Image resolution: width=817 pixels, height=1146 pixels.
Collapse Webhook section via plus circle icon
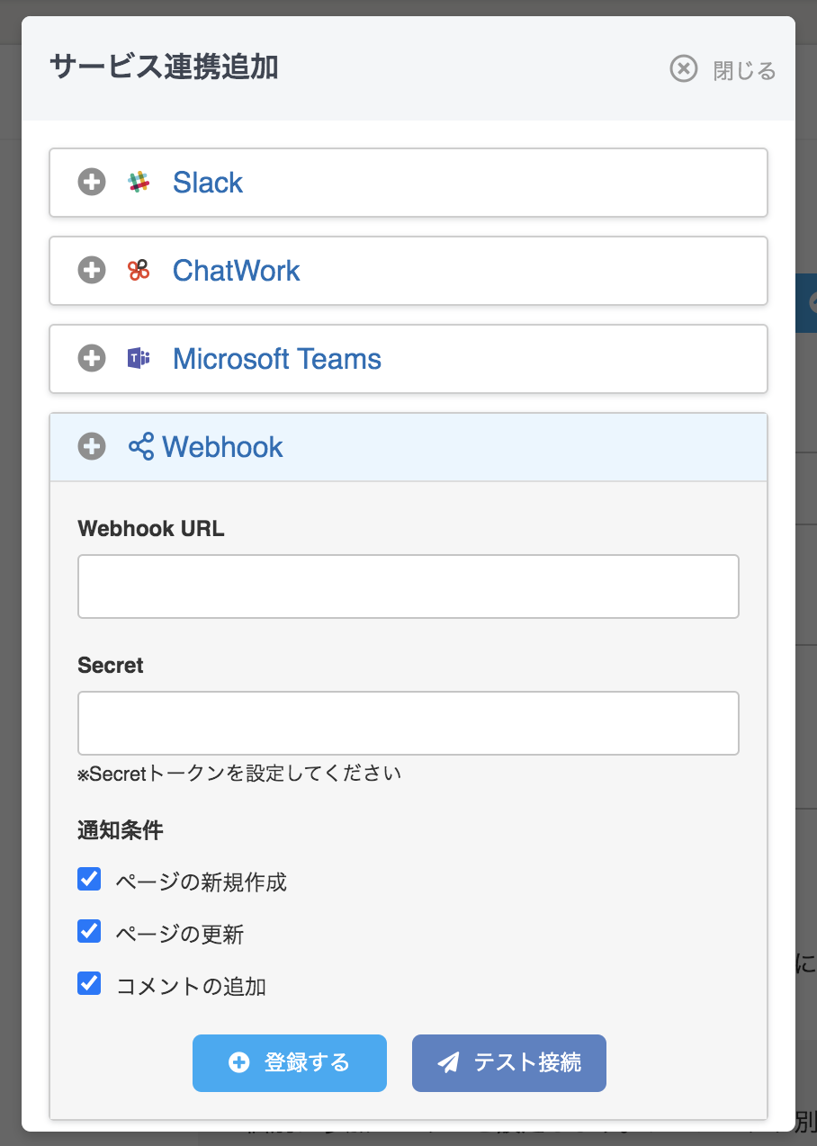coord(92,447)
